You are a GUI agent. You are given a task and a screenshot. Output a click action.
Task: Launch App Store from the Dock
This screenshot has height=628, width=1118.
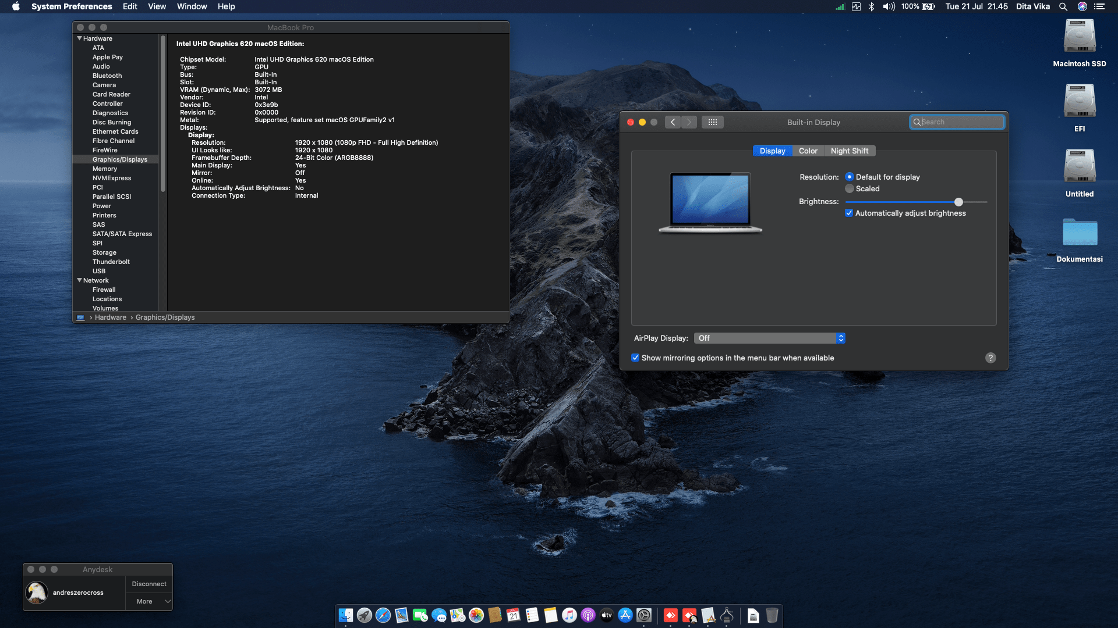pos(625,615)
